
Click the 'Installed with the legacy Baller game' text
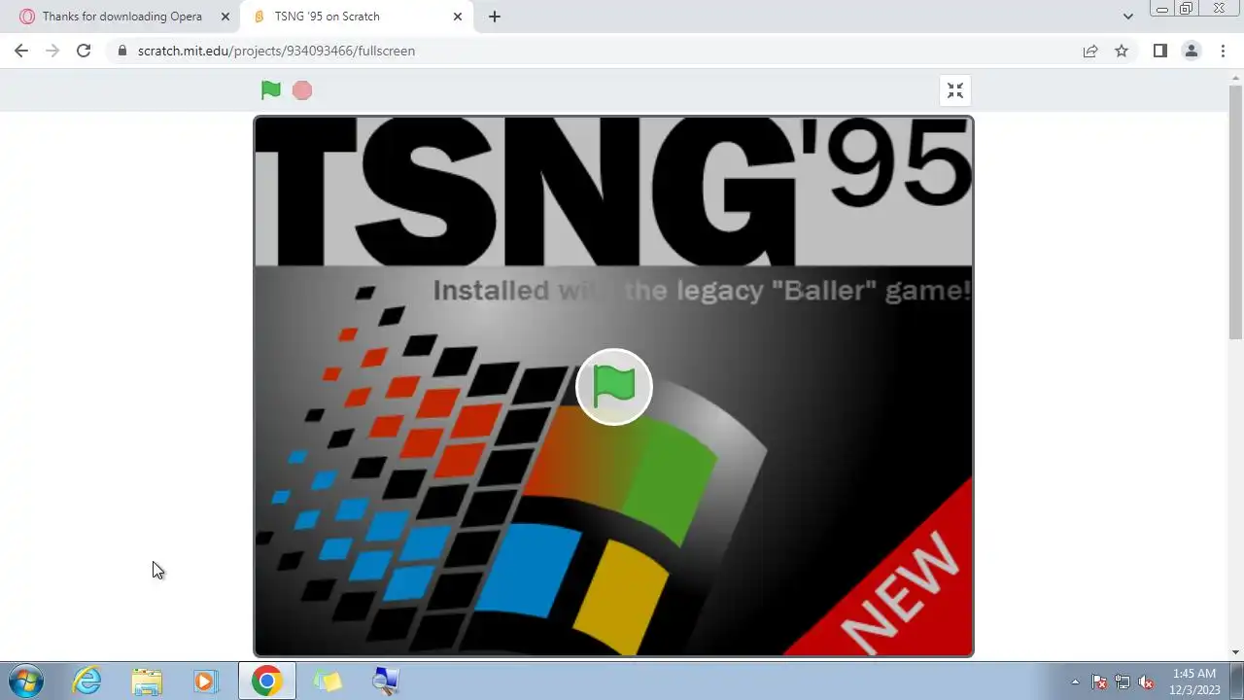coord(702,291)
